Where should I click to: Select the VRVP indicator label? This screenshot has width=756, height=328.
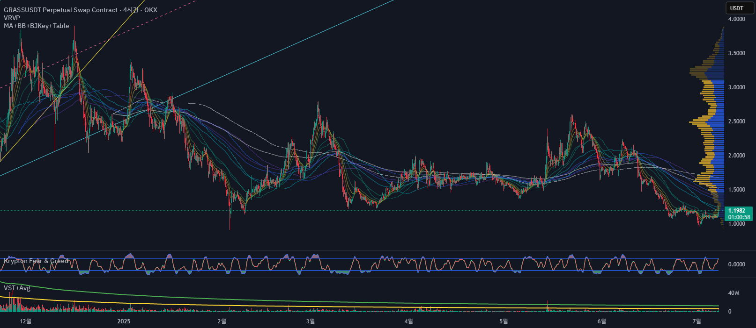[x=12, y=18]
